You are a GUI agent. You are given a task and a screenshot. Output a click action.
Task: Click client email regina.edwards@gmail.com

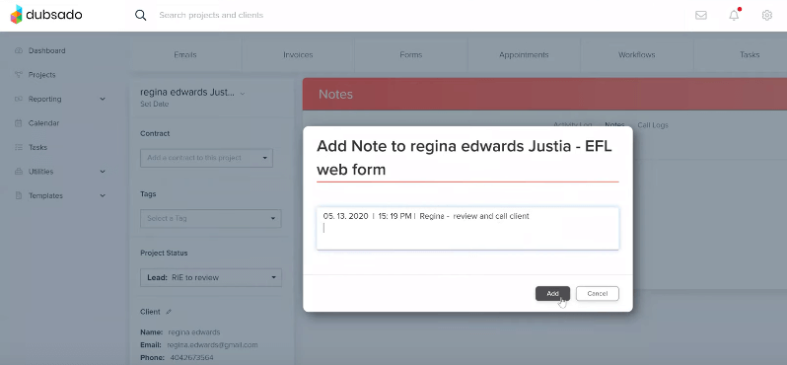[212, 345]
